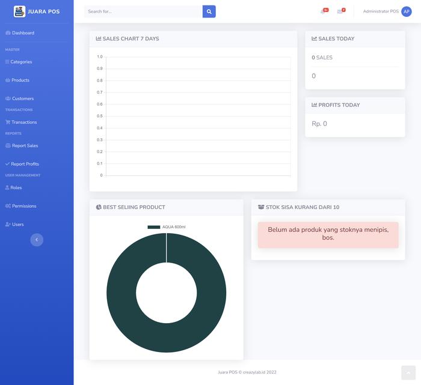This screenshot has height=385, width=421.
Task: Toggle the AQUA 600ml legend item
Action: [167, 227]
